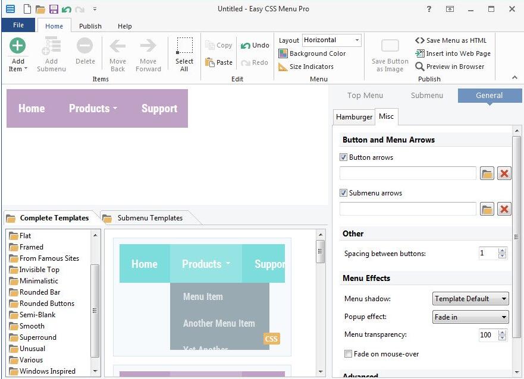The height and width of the screenshot is (379, 524).
Task: Click the Delete item icon
Action: point(85,46)
